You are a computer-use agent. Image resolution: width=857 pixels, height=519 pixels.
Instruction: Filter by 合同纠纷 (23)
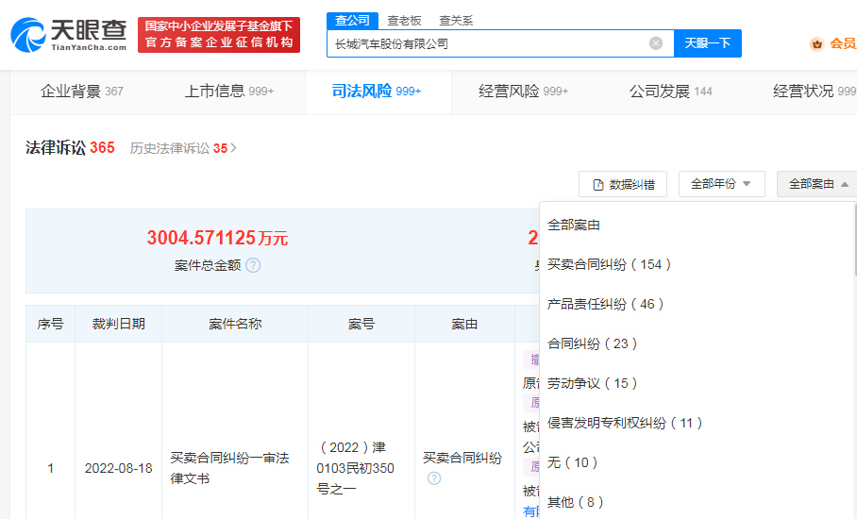[x=592, y=343]
